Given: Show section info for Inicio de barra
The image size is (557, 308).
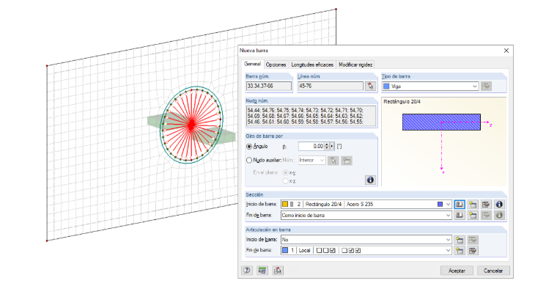Looking at the screenshot, I should (499, 205).
